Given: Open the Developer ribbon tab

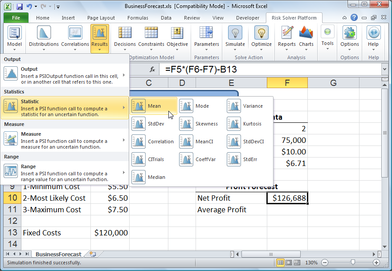Looking at the screenshot, I should (247, 18).
